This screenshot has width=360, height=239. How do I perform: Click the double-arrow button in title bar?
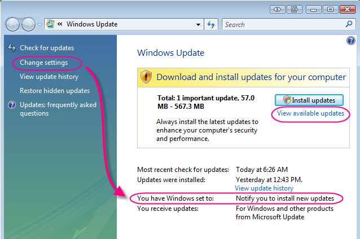coord(277,9)
